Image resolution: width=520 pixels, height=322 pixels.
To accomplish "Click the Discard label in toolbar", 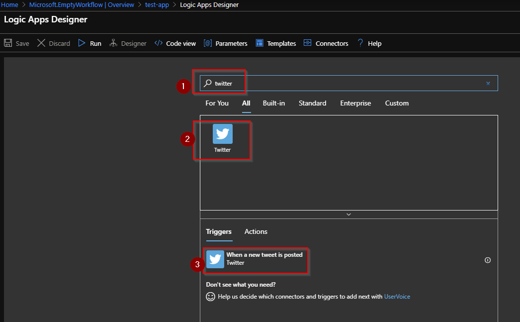I will [60, 43].
